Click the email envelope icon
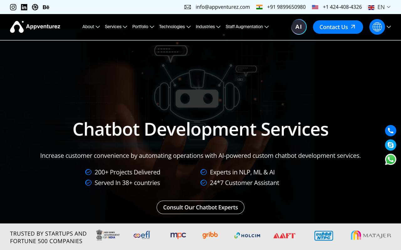Image resolution: width=401 pixels, height=250 pixels. tap(188, 7)
